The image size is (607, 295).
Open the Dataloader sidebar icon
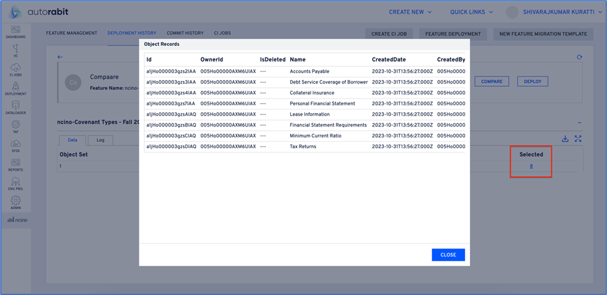16,107
